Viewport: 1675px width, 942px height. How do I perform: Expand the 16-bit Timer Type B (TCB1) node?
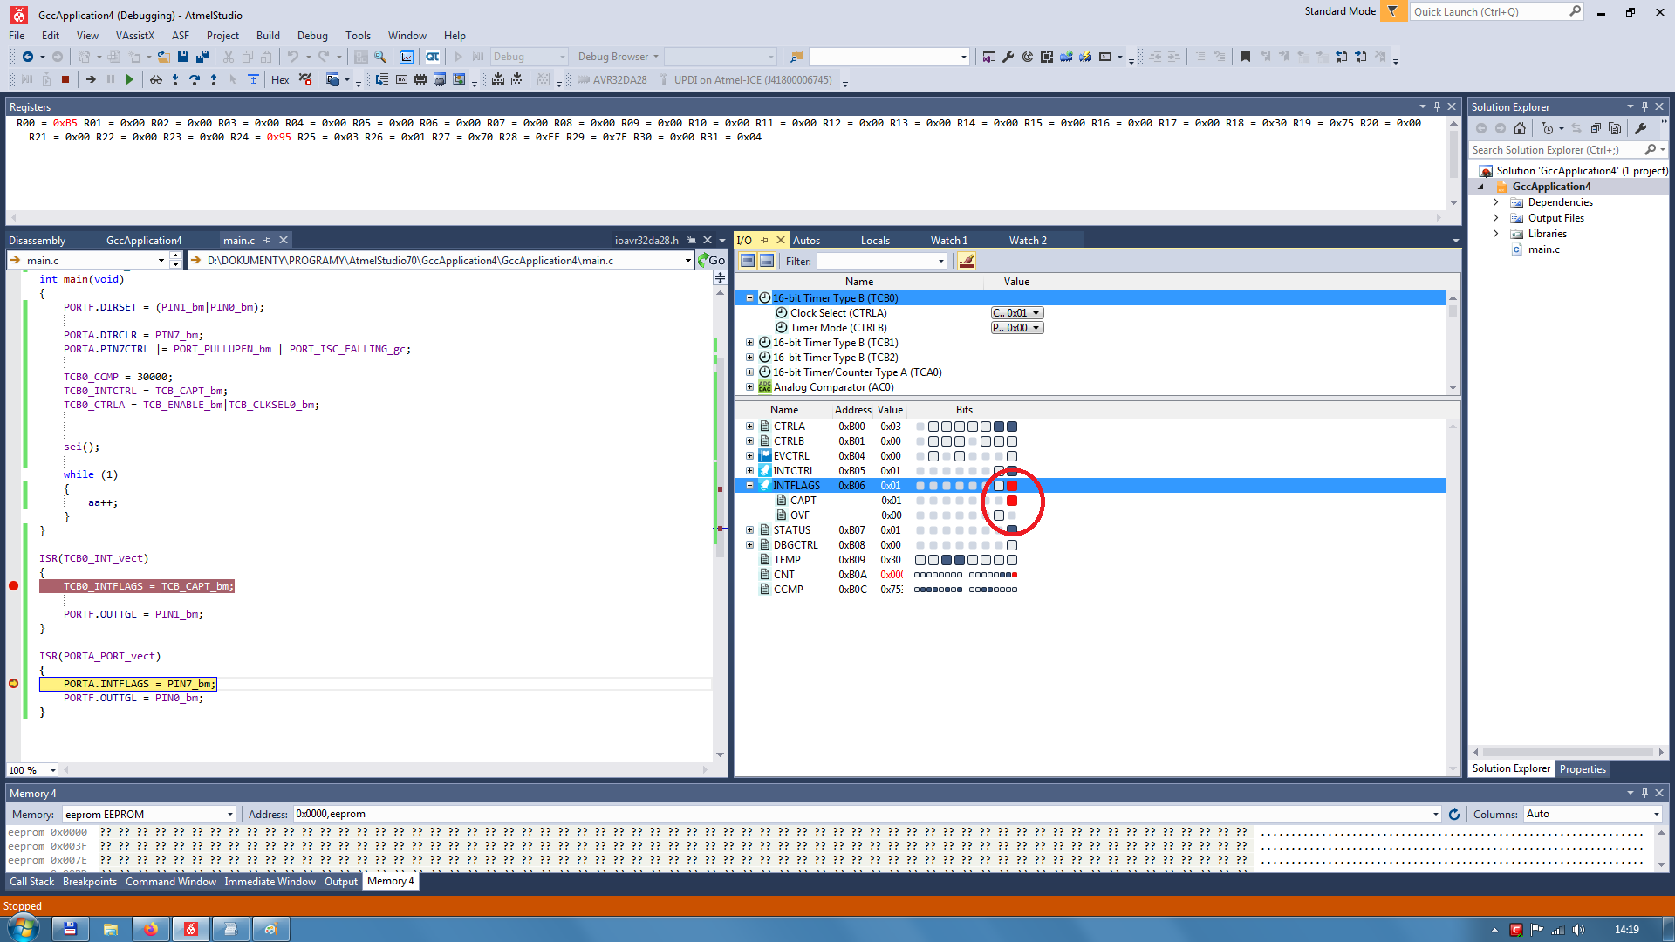[x=749, y=343]
